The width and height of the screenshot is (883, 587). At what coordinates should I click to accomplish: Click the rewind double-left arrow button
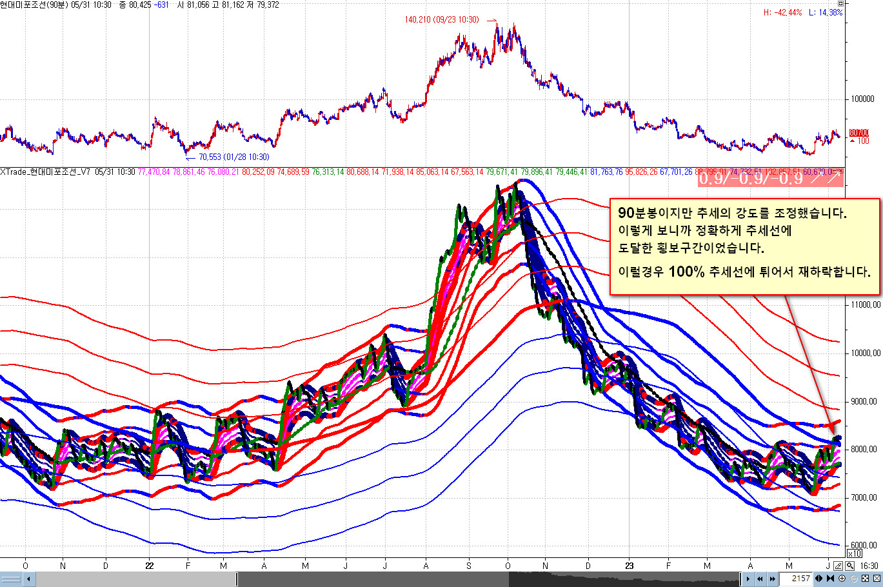point(760,579)
